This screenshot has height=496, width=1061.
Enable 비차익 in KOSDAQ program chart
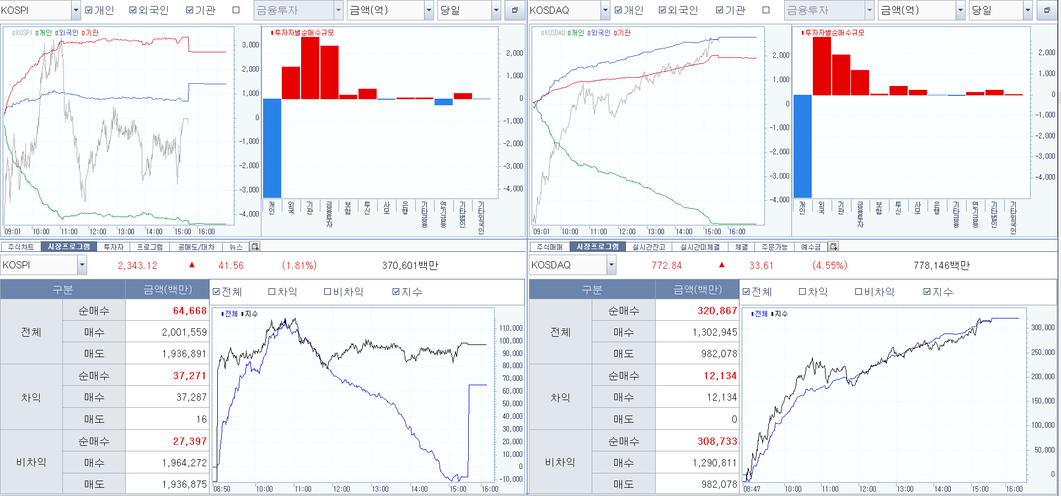[x=859, y=292]
